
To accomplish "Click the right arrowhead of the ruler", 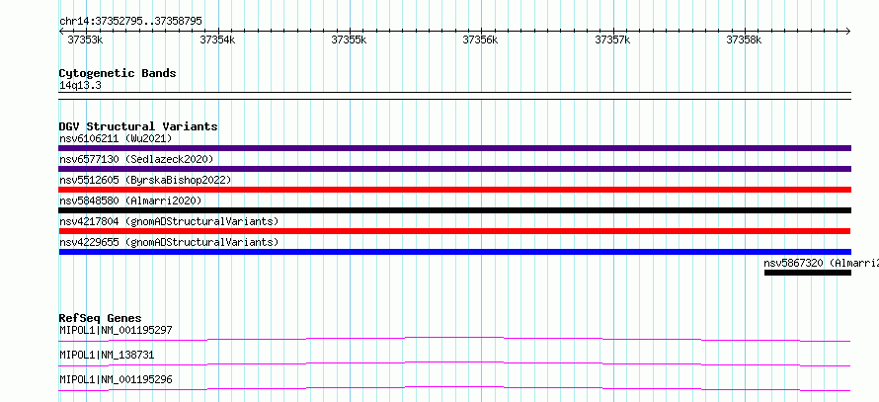I will click(x=848, y=32).
